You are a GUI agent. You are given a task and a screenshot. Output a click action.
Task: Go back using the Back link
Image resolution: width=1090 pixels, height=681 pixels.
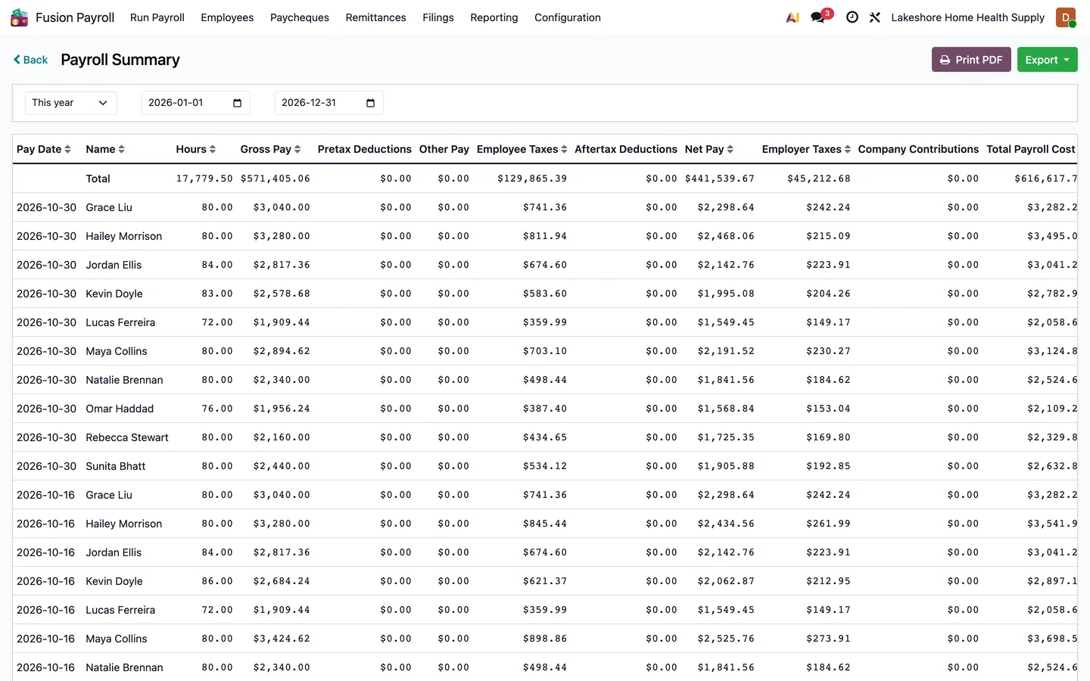tap(30, 60)
